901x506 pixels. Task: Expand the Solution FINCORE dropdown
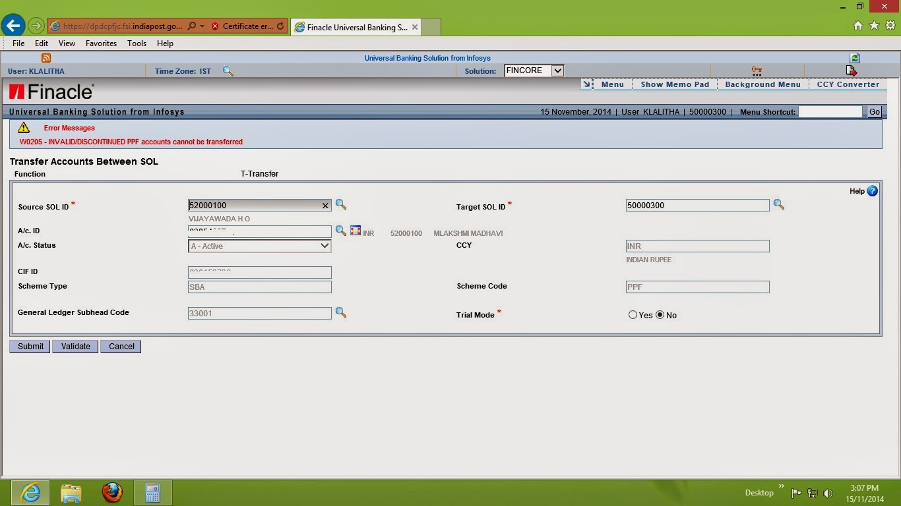557,70
